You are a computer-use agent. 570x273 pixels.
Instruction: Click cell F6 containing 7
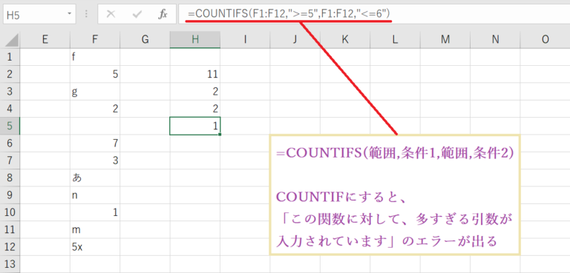click(95, 144)
